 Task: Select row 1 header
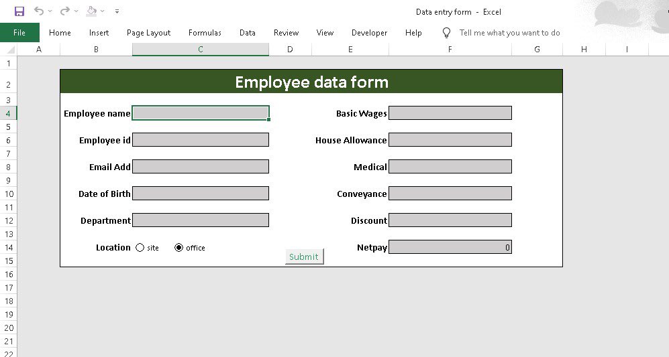pyautogui.click(x=8, y=64)
